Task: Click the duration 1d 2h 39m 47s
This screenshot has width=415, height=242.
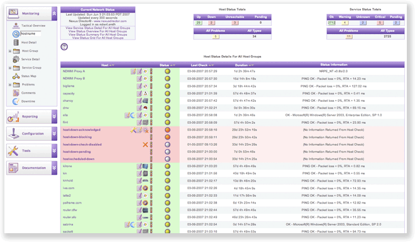Action: (x=245, y=72)
